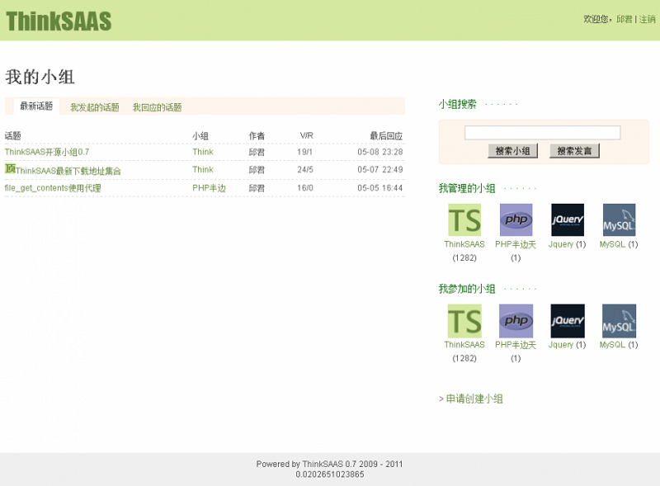Click the Powered by ThinkSAAS footer text

(x=329, y=464)
